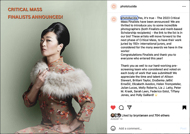The height and width of the screenshot is (134, 190).
Task: Share the post with the paper plane icon
Action: point(129,107)
